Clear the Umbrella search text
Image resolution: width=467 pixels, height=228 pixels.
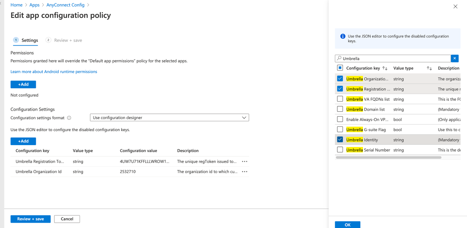pyautogui.click(x=454, y=58)
